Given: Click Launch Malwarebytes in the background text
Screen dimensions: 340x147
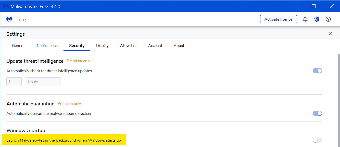Looking at the screenshot, I should point(64,140).
